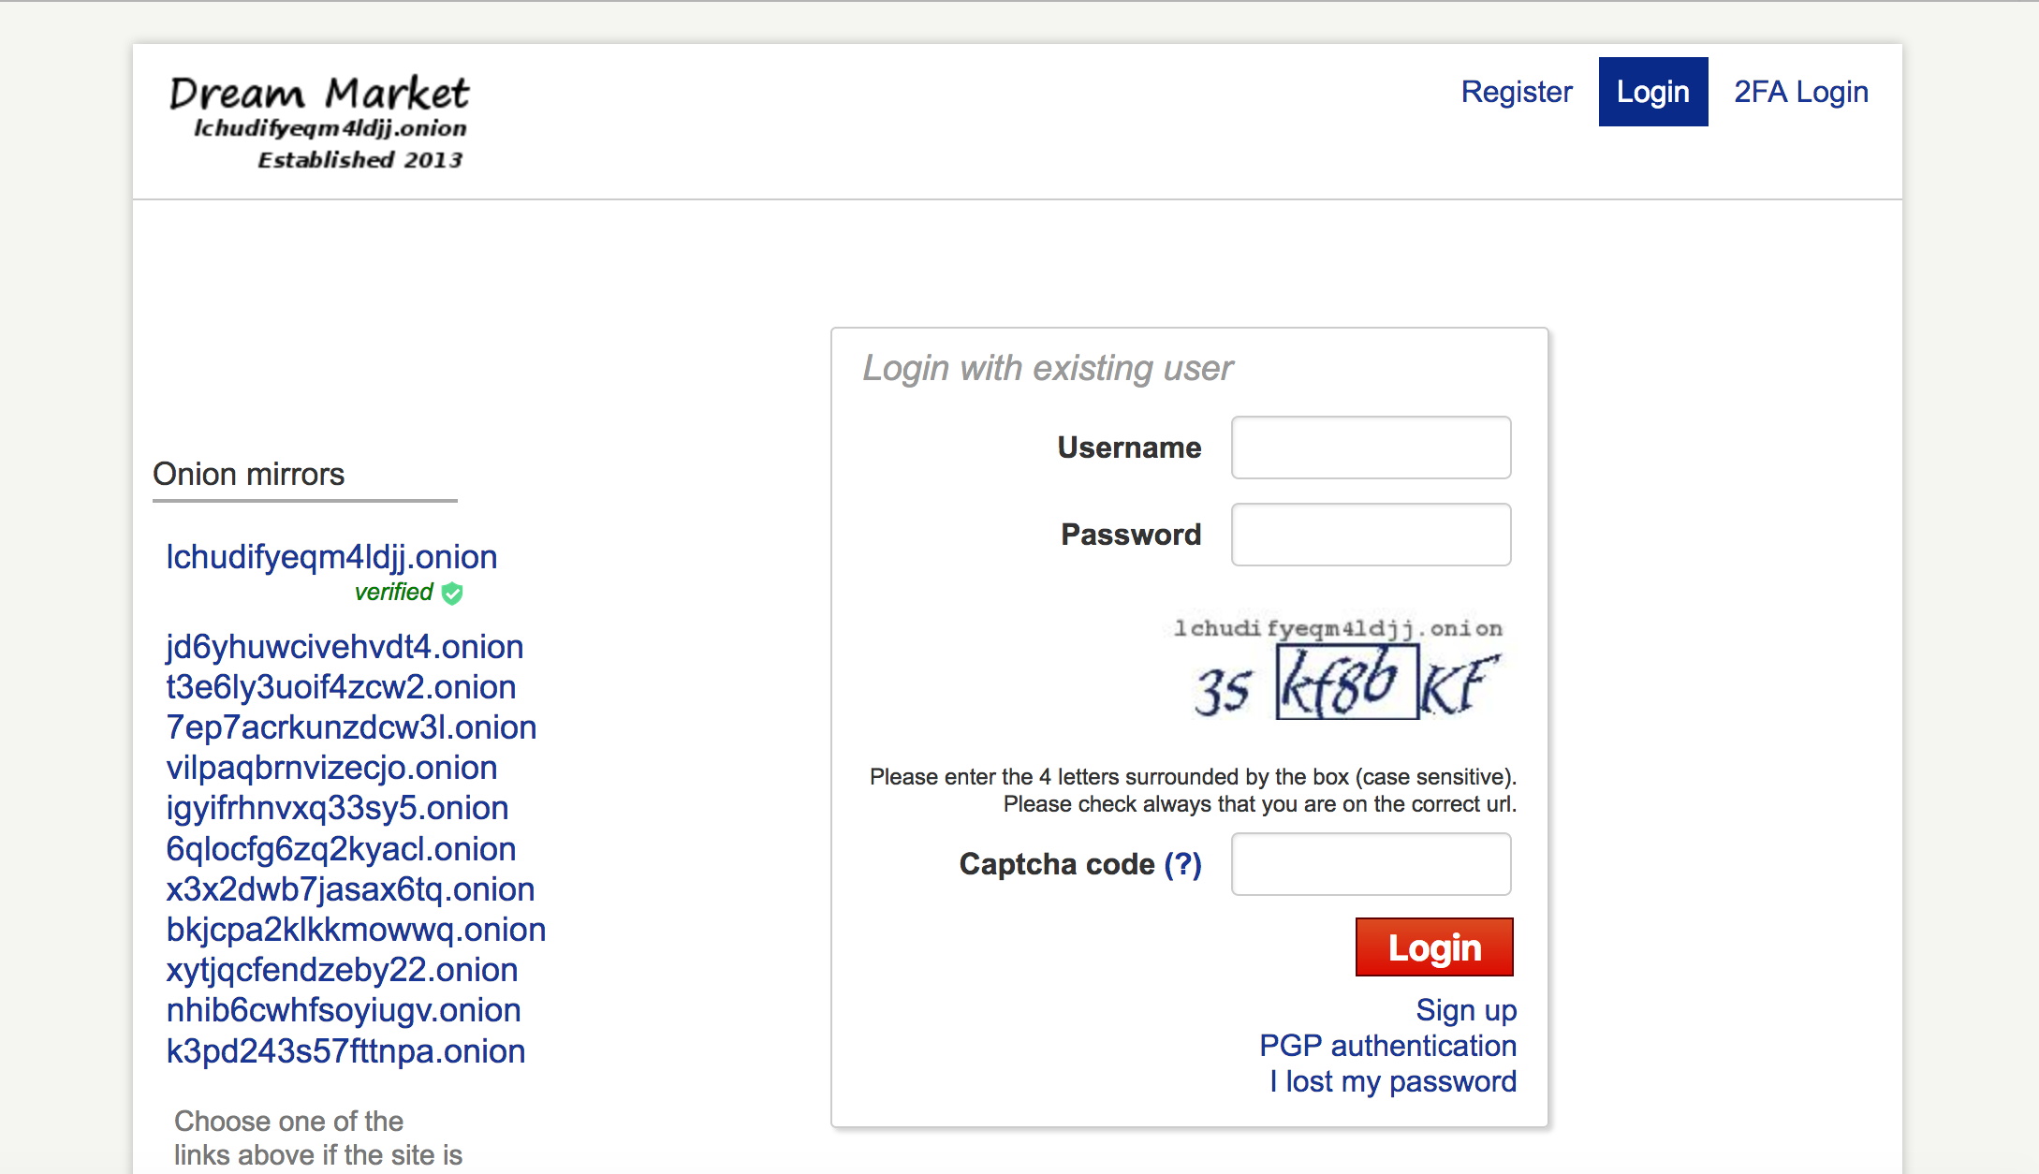This screenshot has height=1174, width=2039.
Task: Go to t3e6ly3uoif4zcw2.onion mirror
Action: click(341, 687)
